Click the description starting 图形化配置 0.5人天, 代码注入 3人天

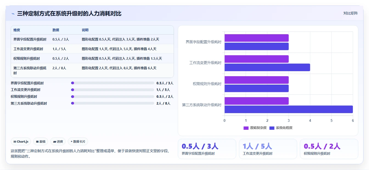[120, 39]
